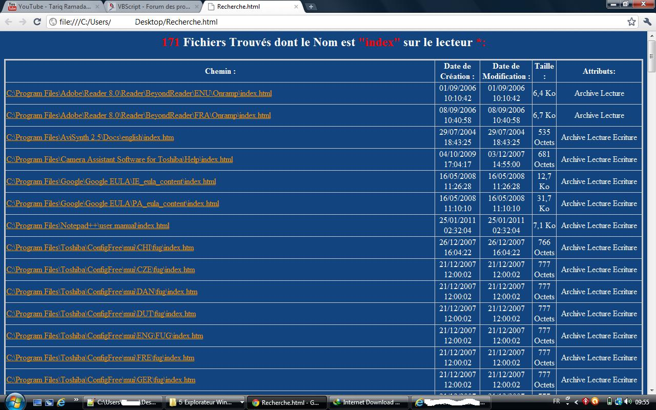The width and height of the screenshot is (656, 410).
Task: Expand the grouped Explorateur Windows taskbar button
Action: click(206, 402)
